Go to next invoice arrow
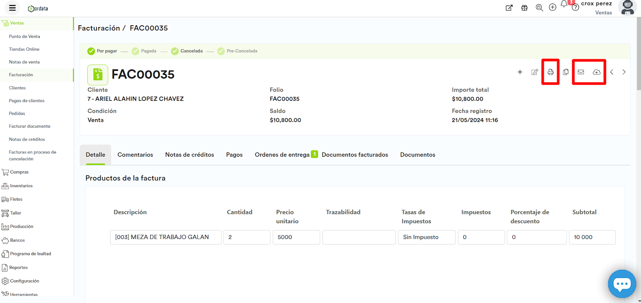 coord(624,72)
